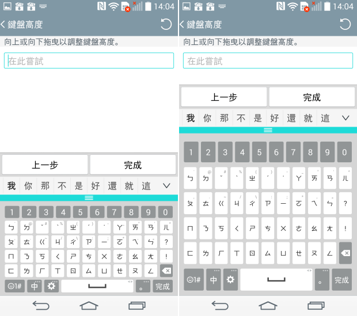
Task: Tap recent apps nav button, right screen
Action: [x=316, y=306]
